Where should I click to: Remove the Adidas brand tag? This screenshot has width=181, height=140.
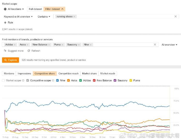point(15,45)
